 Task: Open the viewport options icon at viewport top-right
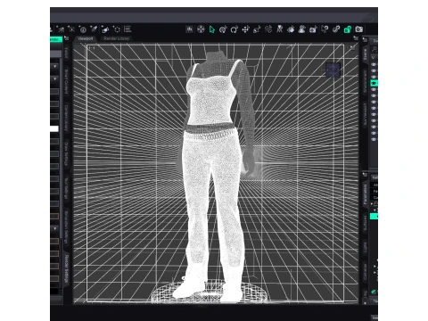352,47
